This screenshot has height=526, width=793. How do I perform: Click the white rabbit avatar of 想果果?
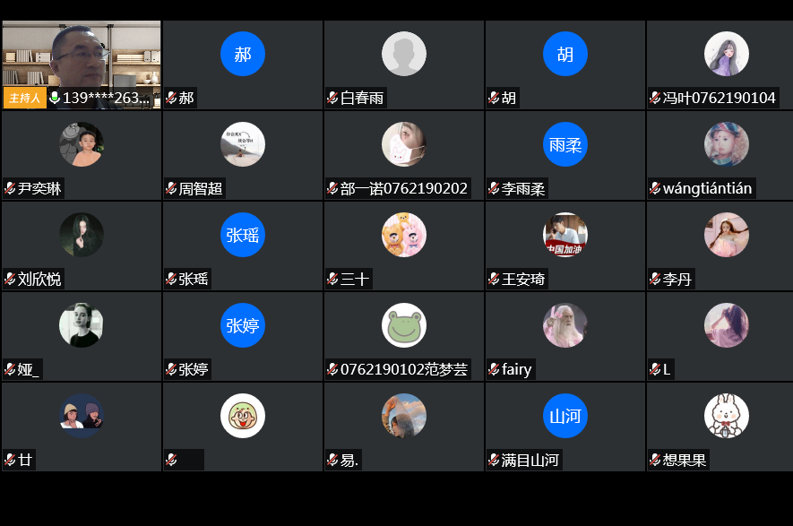click(727, 416)
